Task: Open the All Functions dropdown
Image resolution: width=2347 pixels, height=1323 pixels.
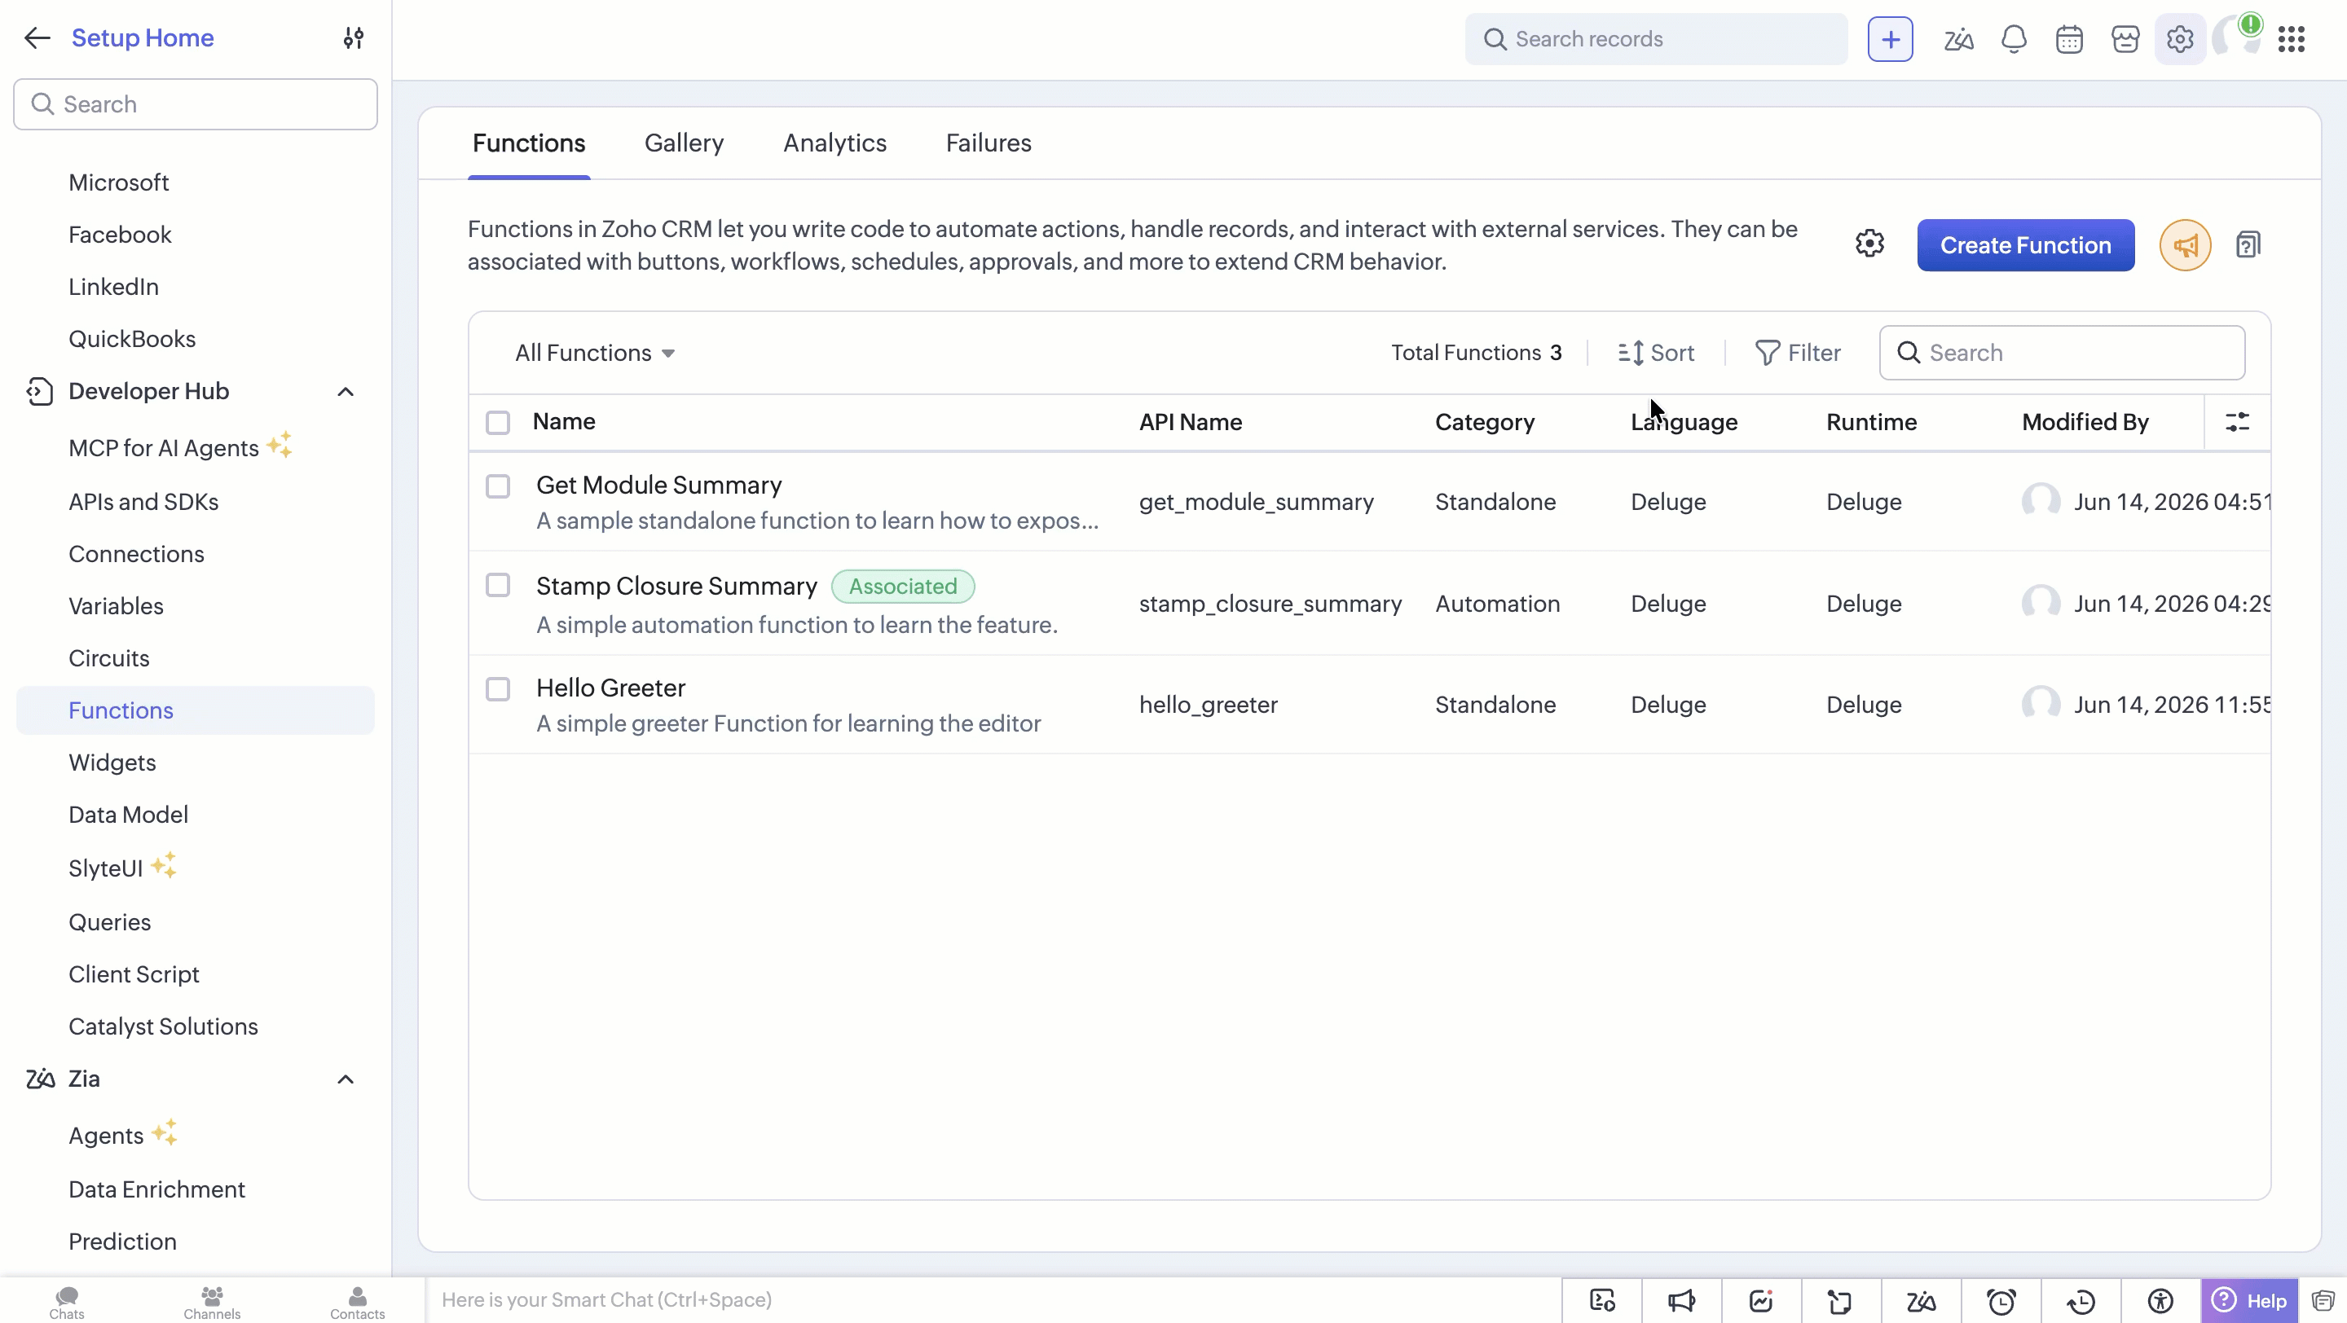Action: pyautogui.click(x=595, y=353)
